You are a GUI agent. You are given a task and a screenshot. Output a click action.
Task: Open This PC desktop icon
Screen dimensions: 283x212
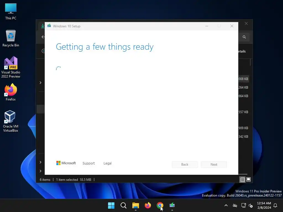coord(11,11)
